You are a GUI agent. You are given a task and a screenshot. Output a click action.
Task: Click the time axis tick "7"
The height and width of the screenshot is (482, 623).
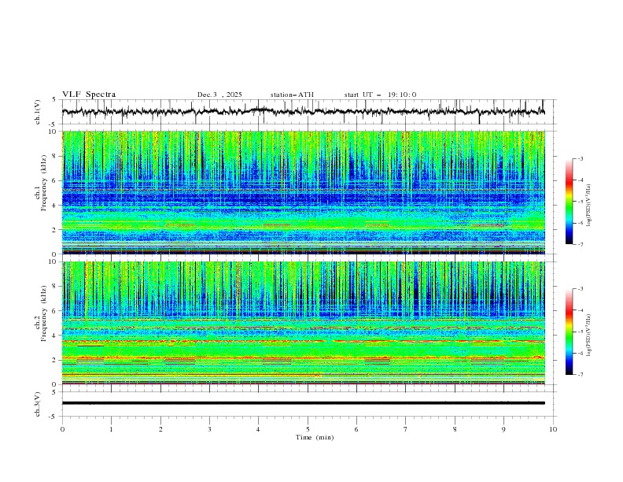coord(406,429)
